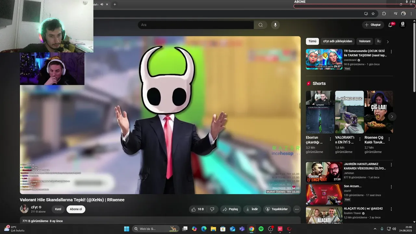Open the Chrome profile avatar
Viewport: 416px width, 234px height.
(403, 14)
